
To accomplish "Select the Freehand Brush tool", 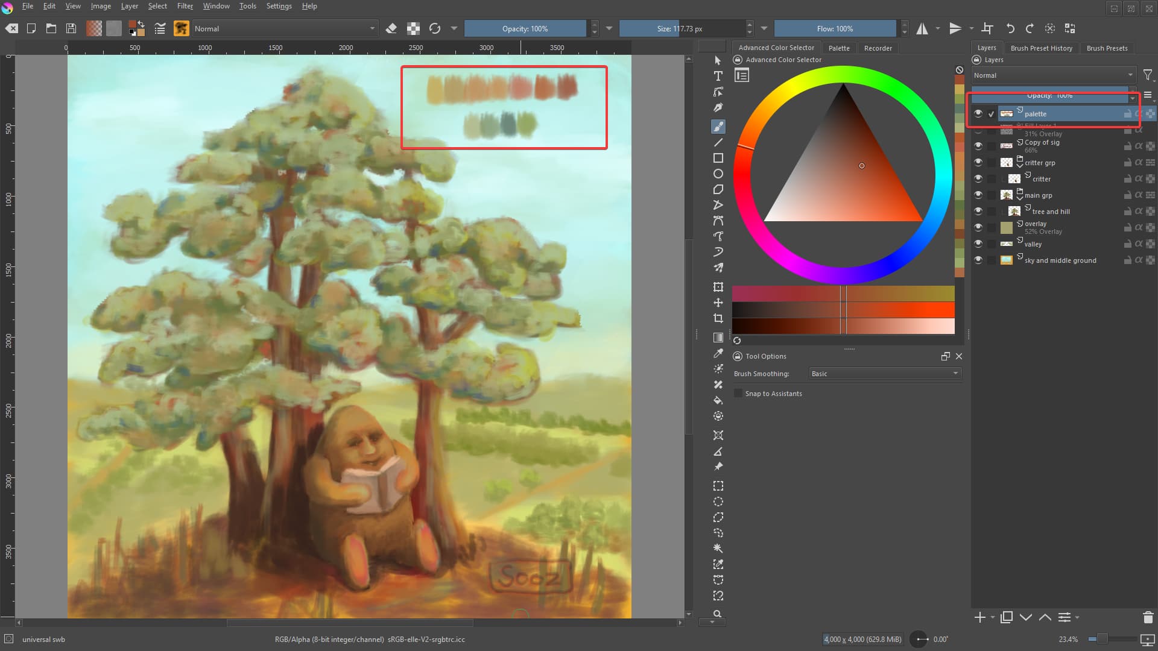I will [718, 127].
